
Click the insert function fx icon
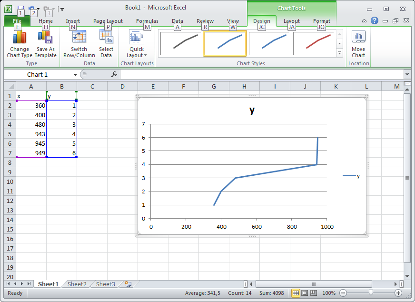(x=114, y=74)
